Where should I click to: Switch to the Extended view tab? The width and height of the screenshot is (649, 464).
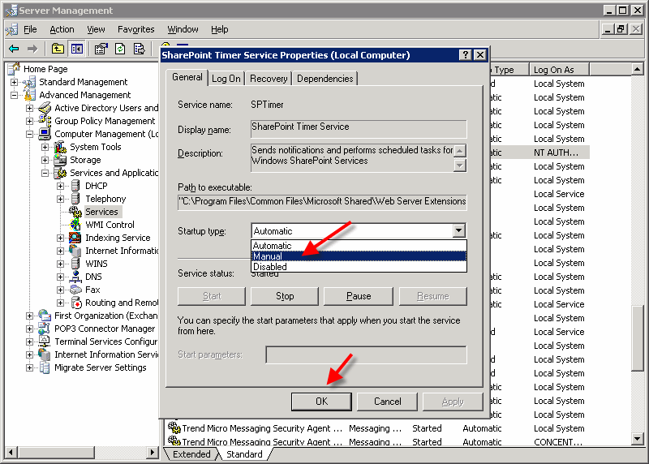(191, 454)
